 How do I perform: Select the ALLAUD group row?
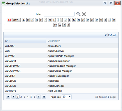[61, 46]
